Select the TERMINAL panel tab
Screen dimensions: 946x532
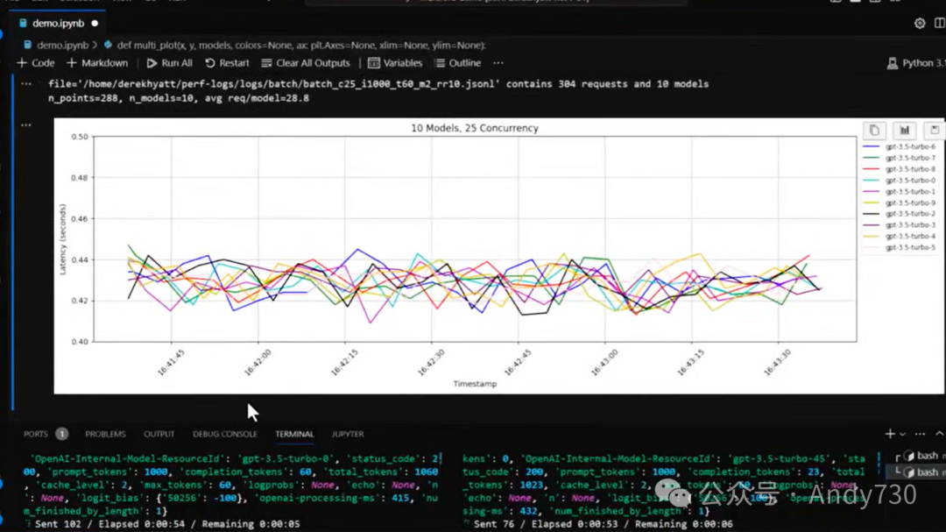point(294,434)
